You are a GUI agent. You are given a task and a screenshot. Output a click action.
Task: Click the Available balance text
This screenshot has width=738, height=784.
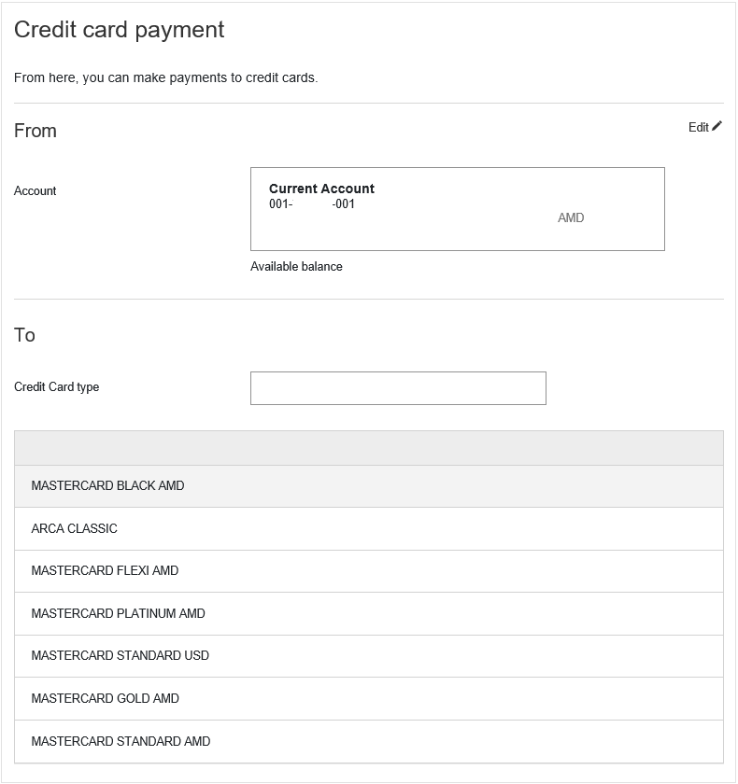click(296, 267)
